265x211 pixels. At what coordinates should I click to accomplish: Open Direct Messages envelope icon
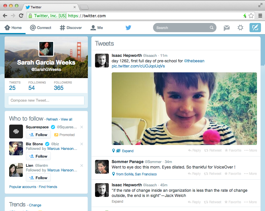coord(227,28)
